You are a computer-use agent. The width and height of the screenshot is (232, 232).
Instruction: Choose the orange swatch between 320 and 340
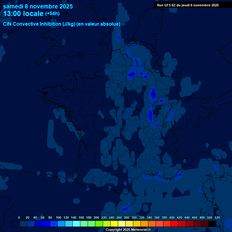pyautogui.click(x=144, y=224)
